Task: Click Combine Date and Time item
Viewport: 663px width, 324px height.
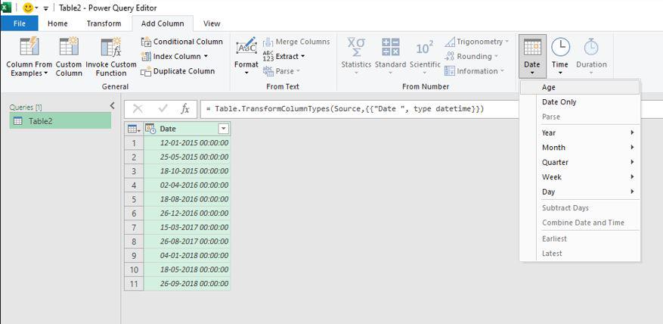Action: coord(580,223)
